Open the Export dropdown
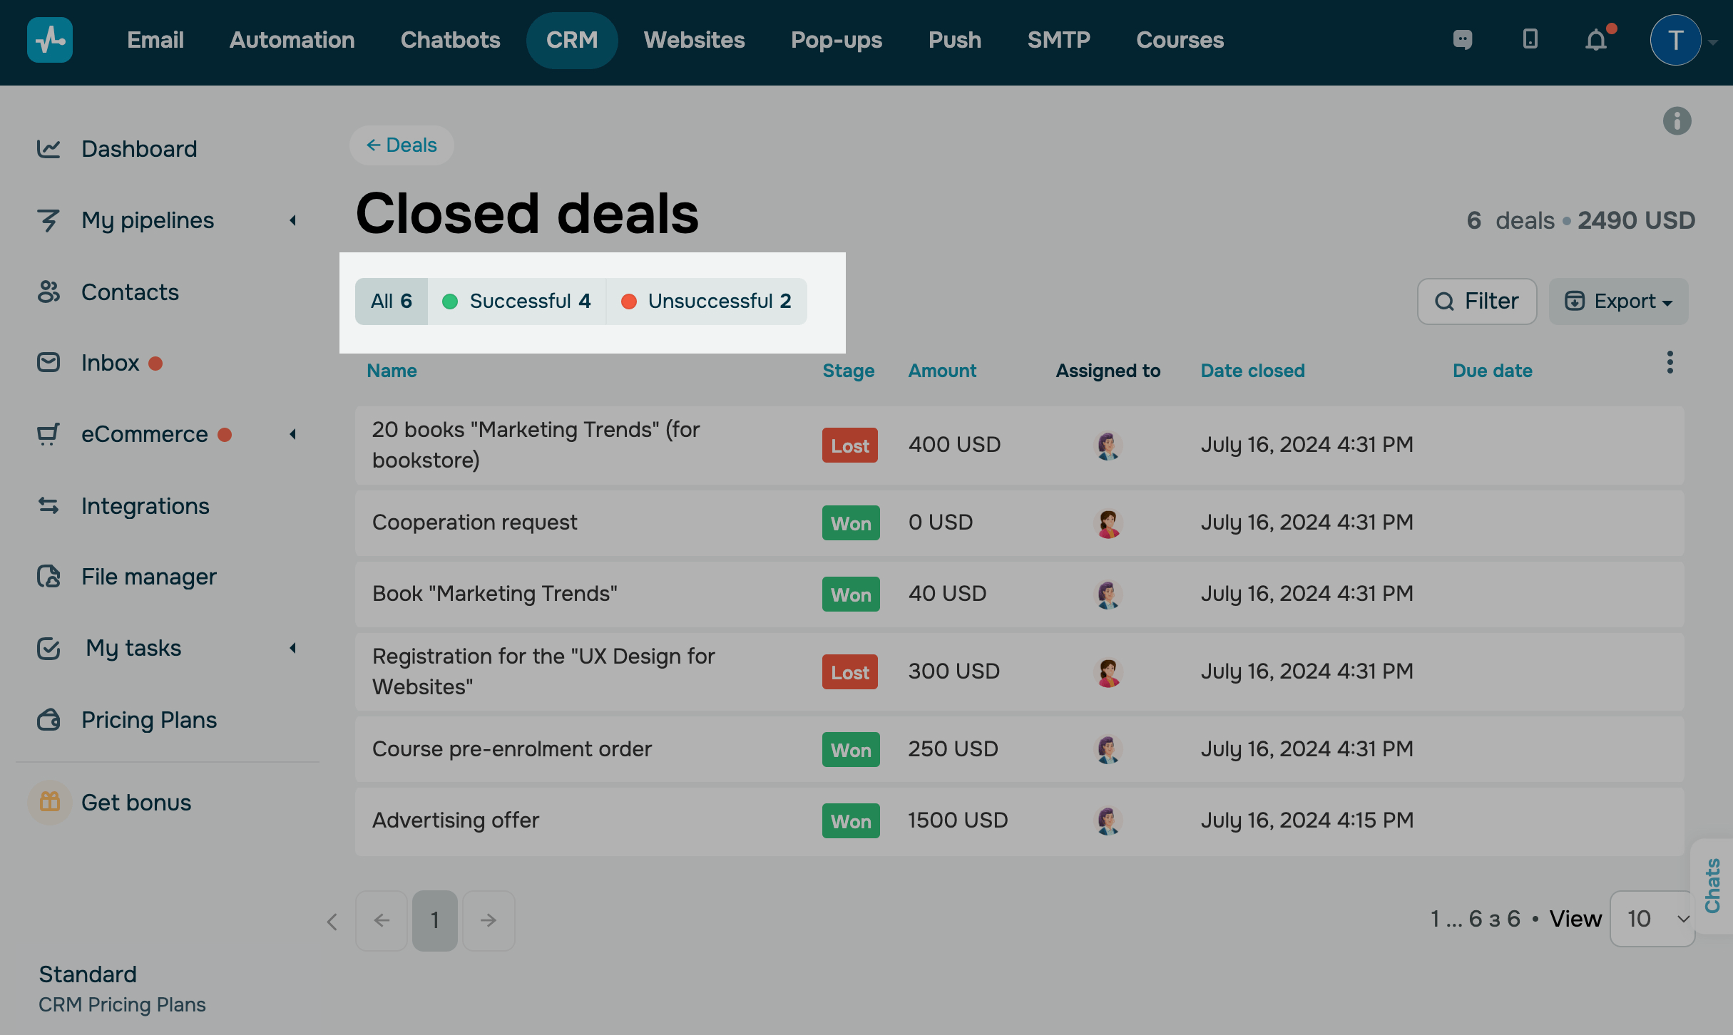Screen dimensions: 1733x1035 (x=1618, y=302)
